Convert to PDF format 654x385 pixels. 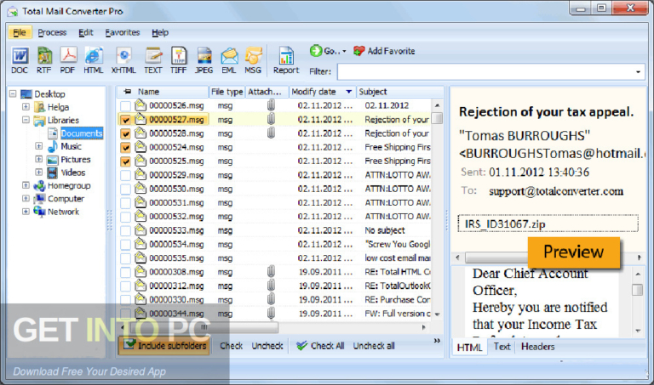[x=68, y=60]
